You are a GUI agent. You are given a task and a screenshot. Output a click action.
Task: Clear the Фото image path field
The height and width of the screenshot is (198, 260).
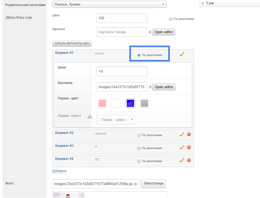pos(136,184)
